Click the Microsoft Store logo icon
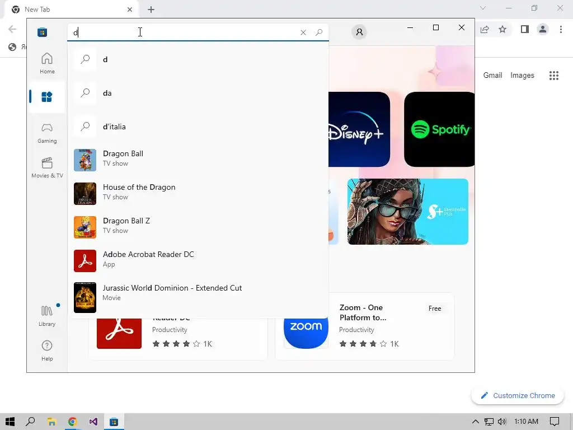573x430 pixels. point(43,32)
